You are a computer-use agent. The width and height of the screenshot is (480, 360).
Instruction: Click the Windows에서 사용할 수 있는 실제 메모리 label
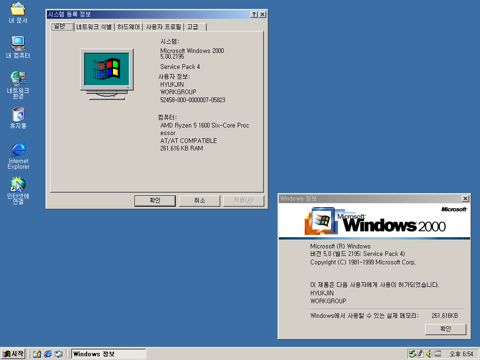(364, 315)
